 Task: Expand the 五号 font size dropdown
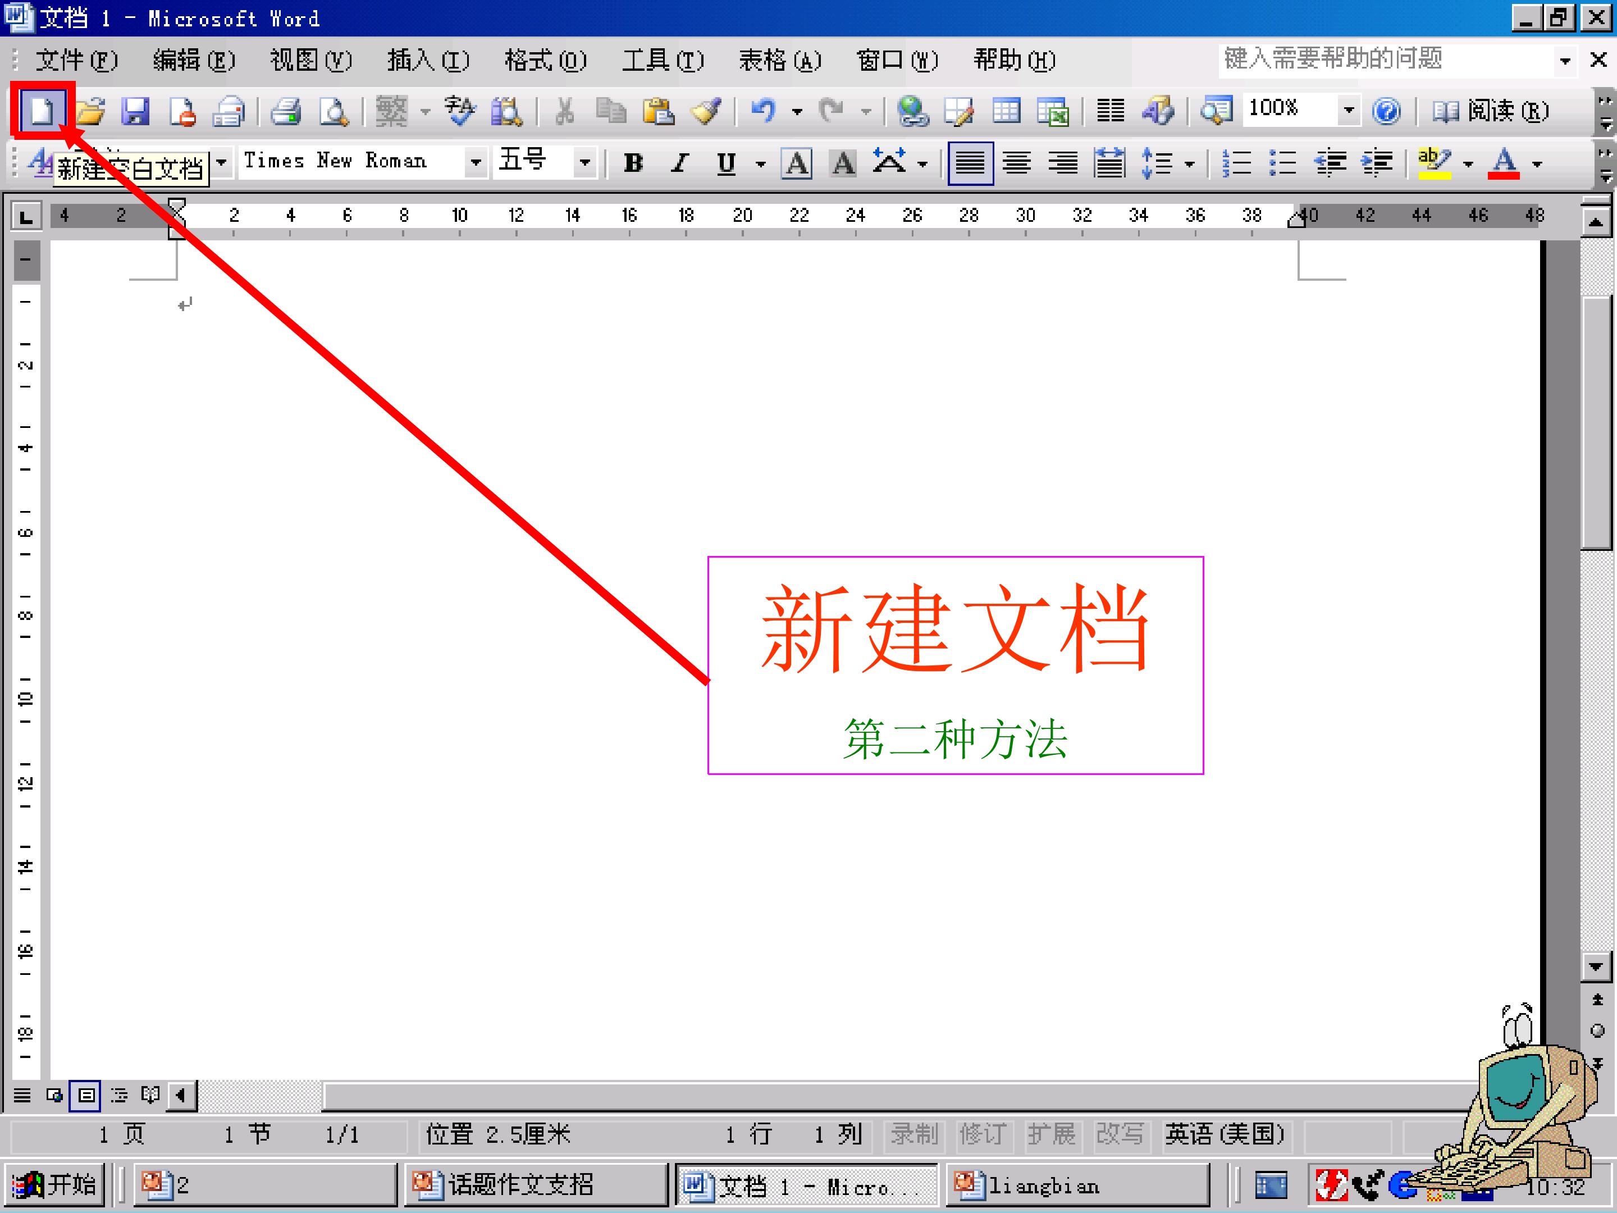coord(585,162)
